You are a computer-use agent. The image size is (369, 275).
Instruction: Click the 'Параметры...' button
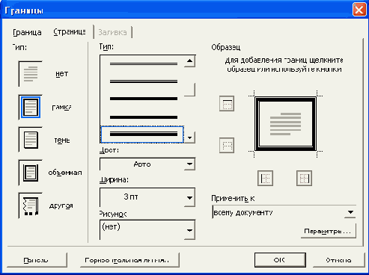tap(329, 231)
